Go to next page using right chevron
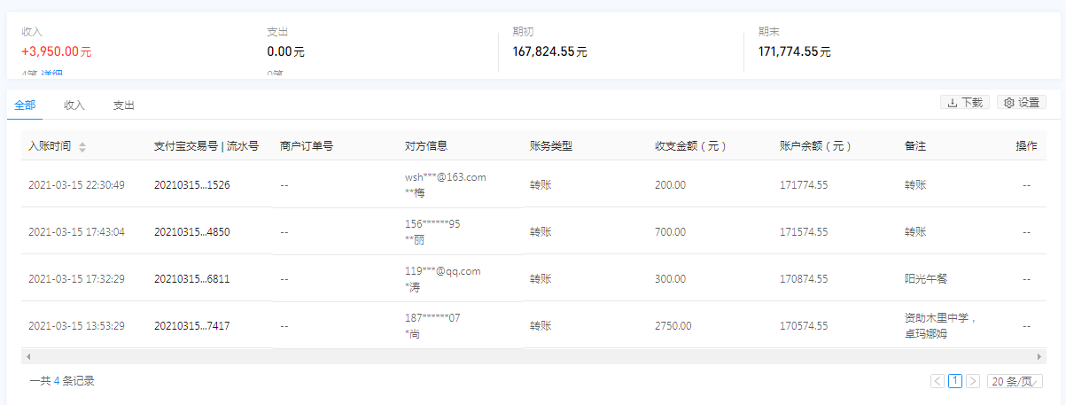This screenshot has height=405, width=1066. tap(973, 381)
